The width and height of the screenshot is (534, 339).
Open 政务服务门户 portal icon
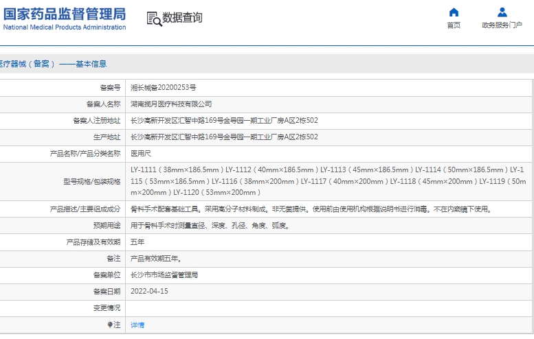click(502, 12)
